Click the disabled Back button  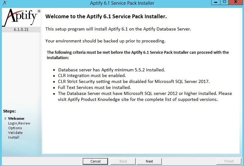(x=123, y=161)
